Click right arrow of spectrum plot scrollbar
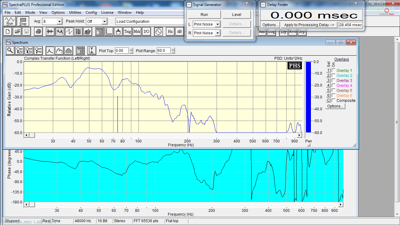Image resolution: width=400 pixels, height=225 pixels. point(299,135)
